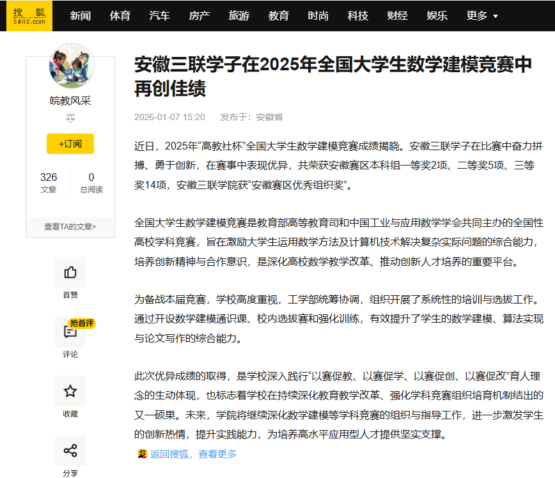Click the 查看TA的文章 link
This screenshot has width=555, height=478.
[70, 226]
